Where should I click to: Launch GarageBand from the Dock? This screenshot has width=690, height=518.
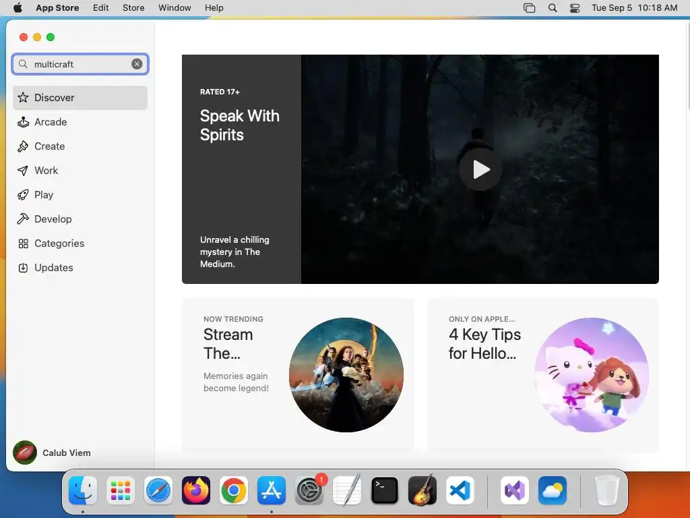click(x=422, y=490)
